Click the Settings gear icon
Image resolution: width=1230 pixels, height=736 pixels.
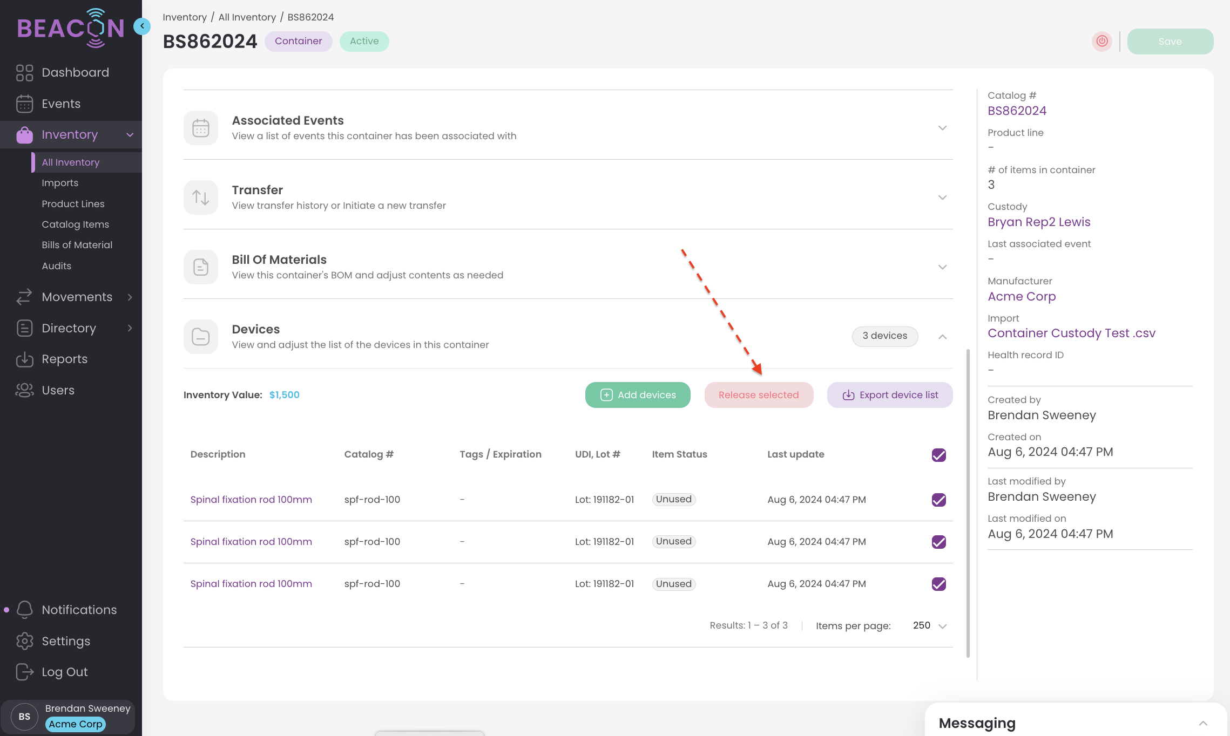pyautogui.click(x=24, y=641)
